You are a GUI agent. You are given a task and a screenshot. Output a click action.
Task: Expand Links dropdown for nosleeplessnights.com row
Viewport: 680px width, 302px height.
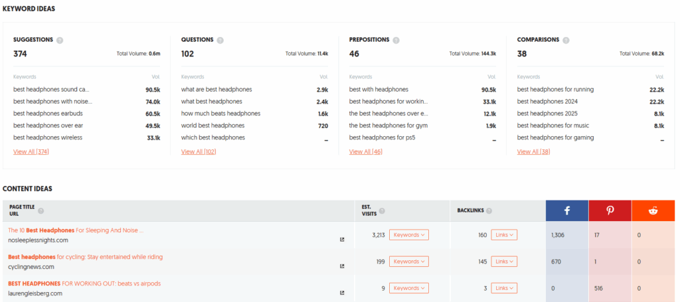tap(504, 235)
